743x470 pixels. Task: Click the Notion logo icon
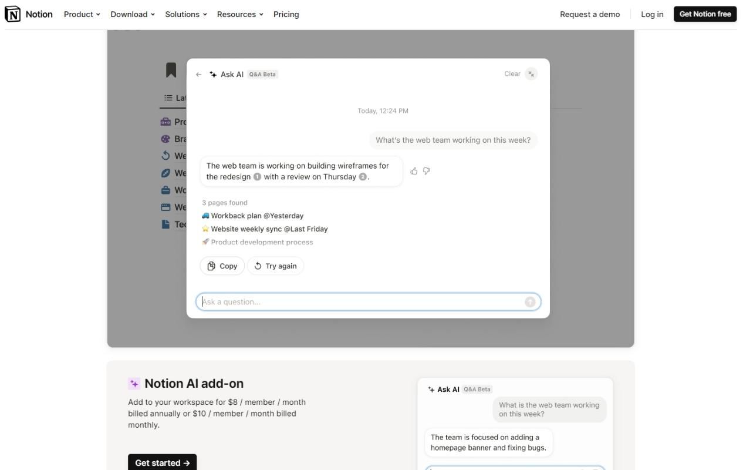click(12, 14)
